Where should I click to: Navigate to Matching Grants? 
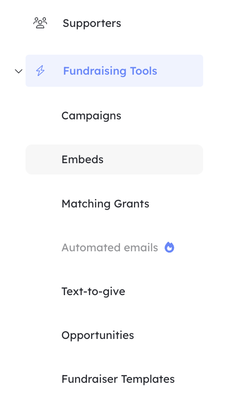coord(105,204)
